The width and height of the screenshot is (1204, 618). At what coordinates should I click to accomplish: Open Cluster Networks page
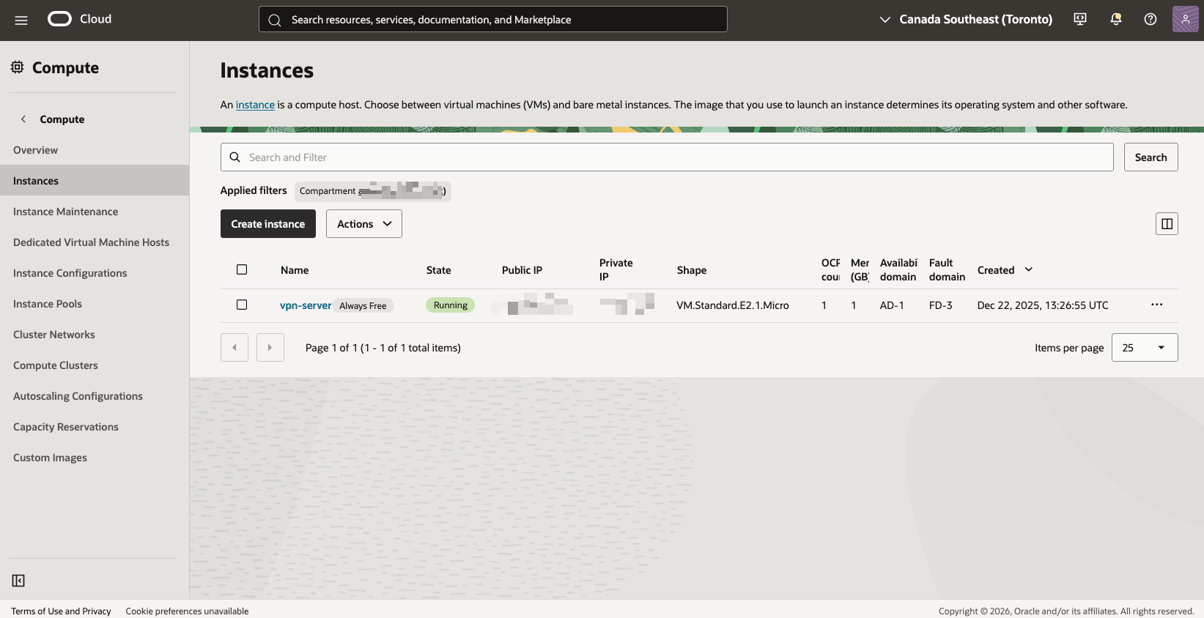(95, 335)
